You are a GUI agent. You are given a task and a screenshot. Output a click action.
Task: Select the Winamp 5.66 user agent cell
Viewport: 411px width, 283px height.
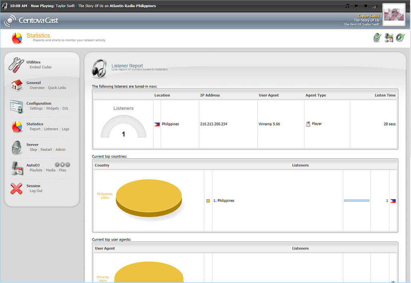269,124
